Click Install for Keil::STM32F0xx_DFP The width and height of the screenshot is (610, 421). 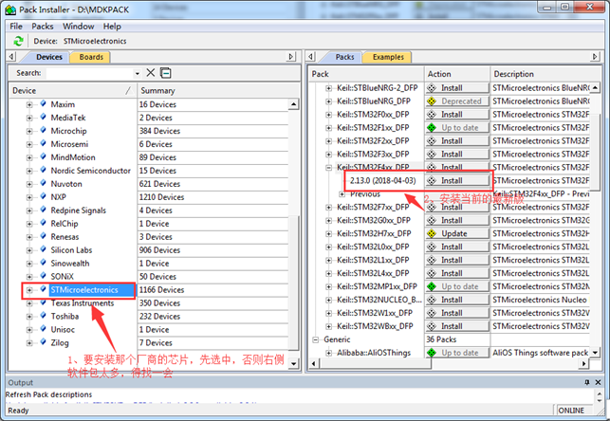click(x=457, y=115)
